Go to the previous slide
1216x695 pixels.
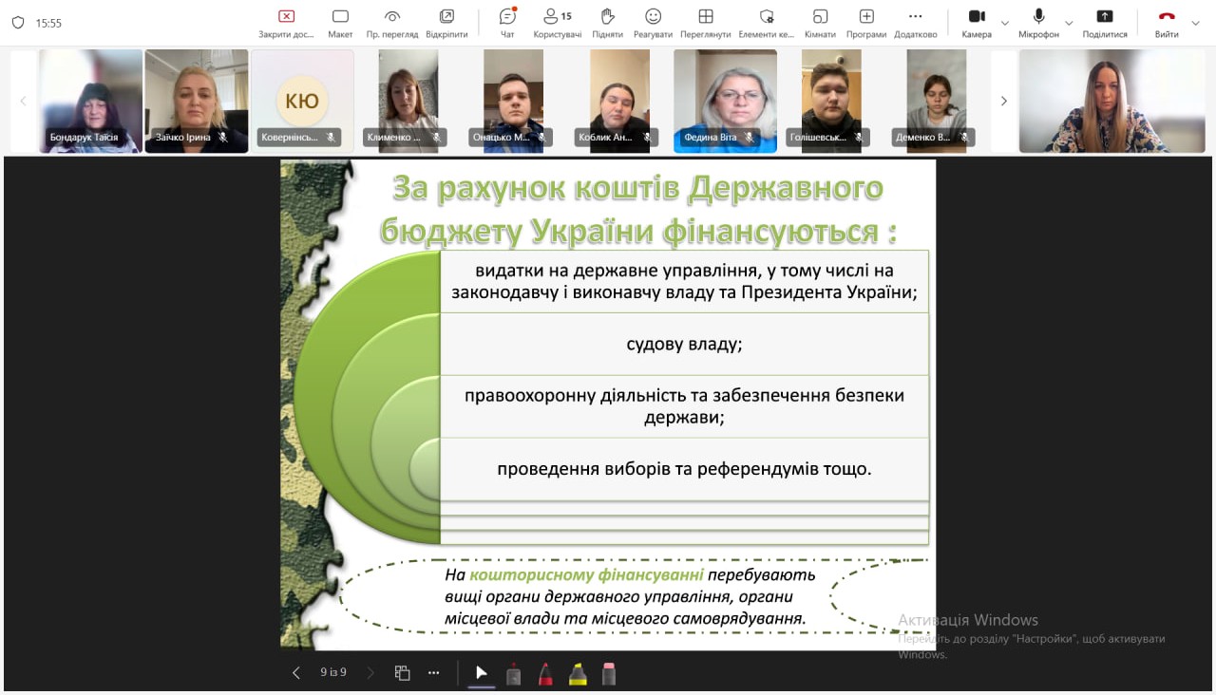[x=296, y=672]
